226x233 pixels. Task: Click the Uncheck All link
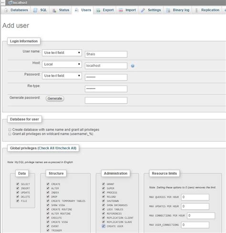tap(65, 148)
